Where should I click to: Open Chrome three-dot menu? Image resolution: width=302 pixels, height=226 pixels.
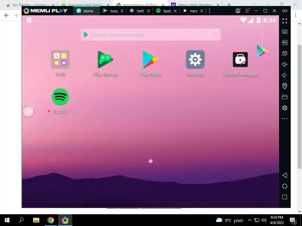296,15
